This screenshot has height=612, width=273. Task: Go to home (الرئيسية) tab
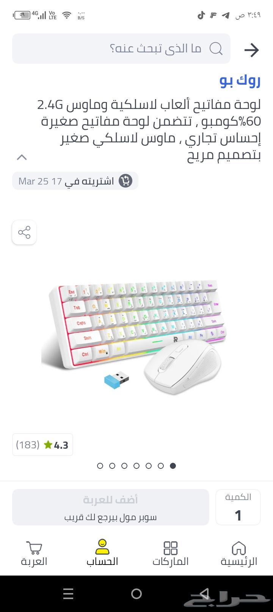click(239, 554)
